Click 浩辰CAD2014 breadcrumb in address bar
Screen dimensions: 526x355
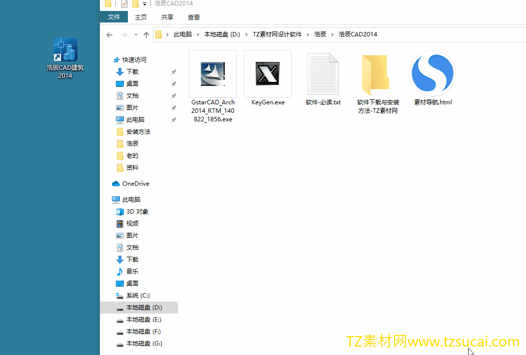coord(358,34)
